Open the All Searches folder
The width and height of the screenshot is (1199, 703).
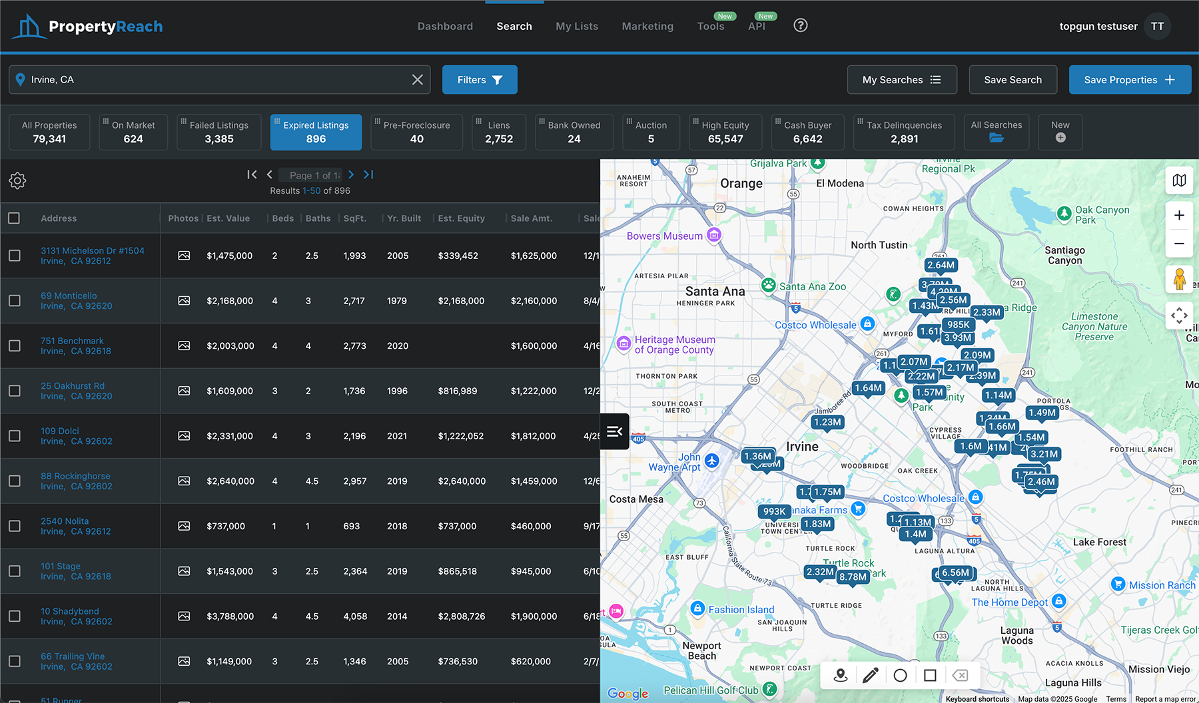pos(997,132)
